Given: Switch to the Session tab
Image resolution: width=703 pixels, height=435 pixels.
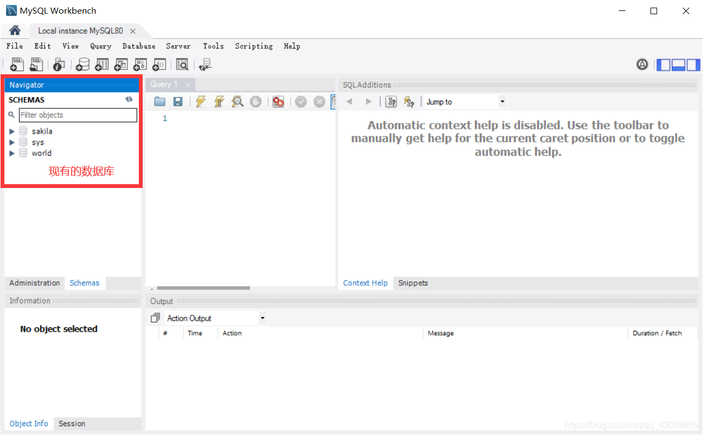Looking at the screenshot, I should tap(72, 424).
